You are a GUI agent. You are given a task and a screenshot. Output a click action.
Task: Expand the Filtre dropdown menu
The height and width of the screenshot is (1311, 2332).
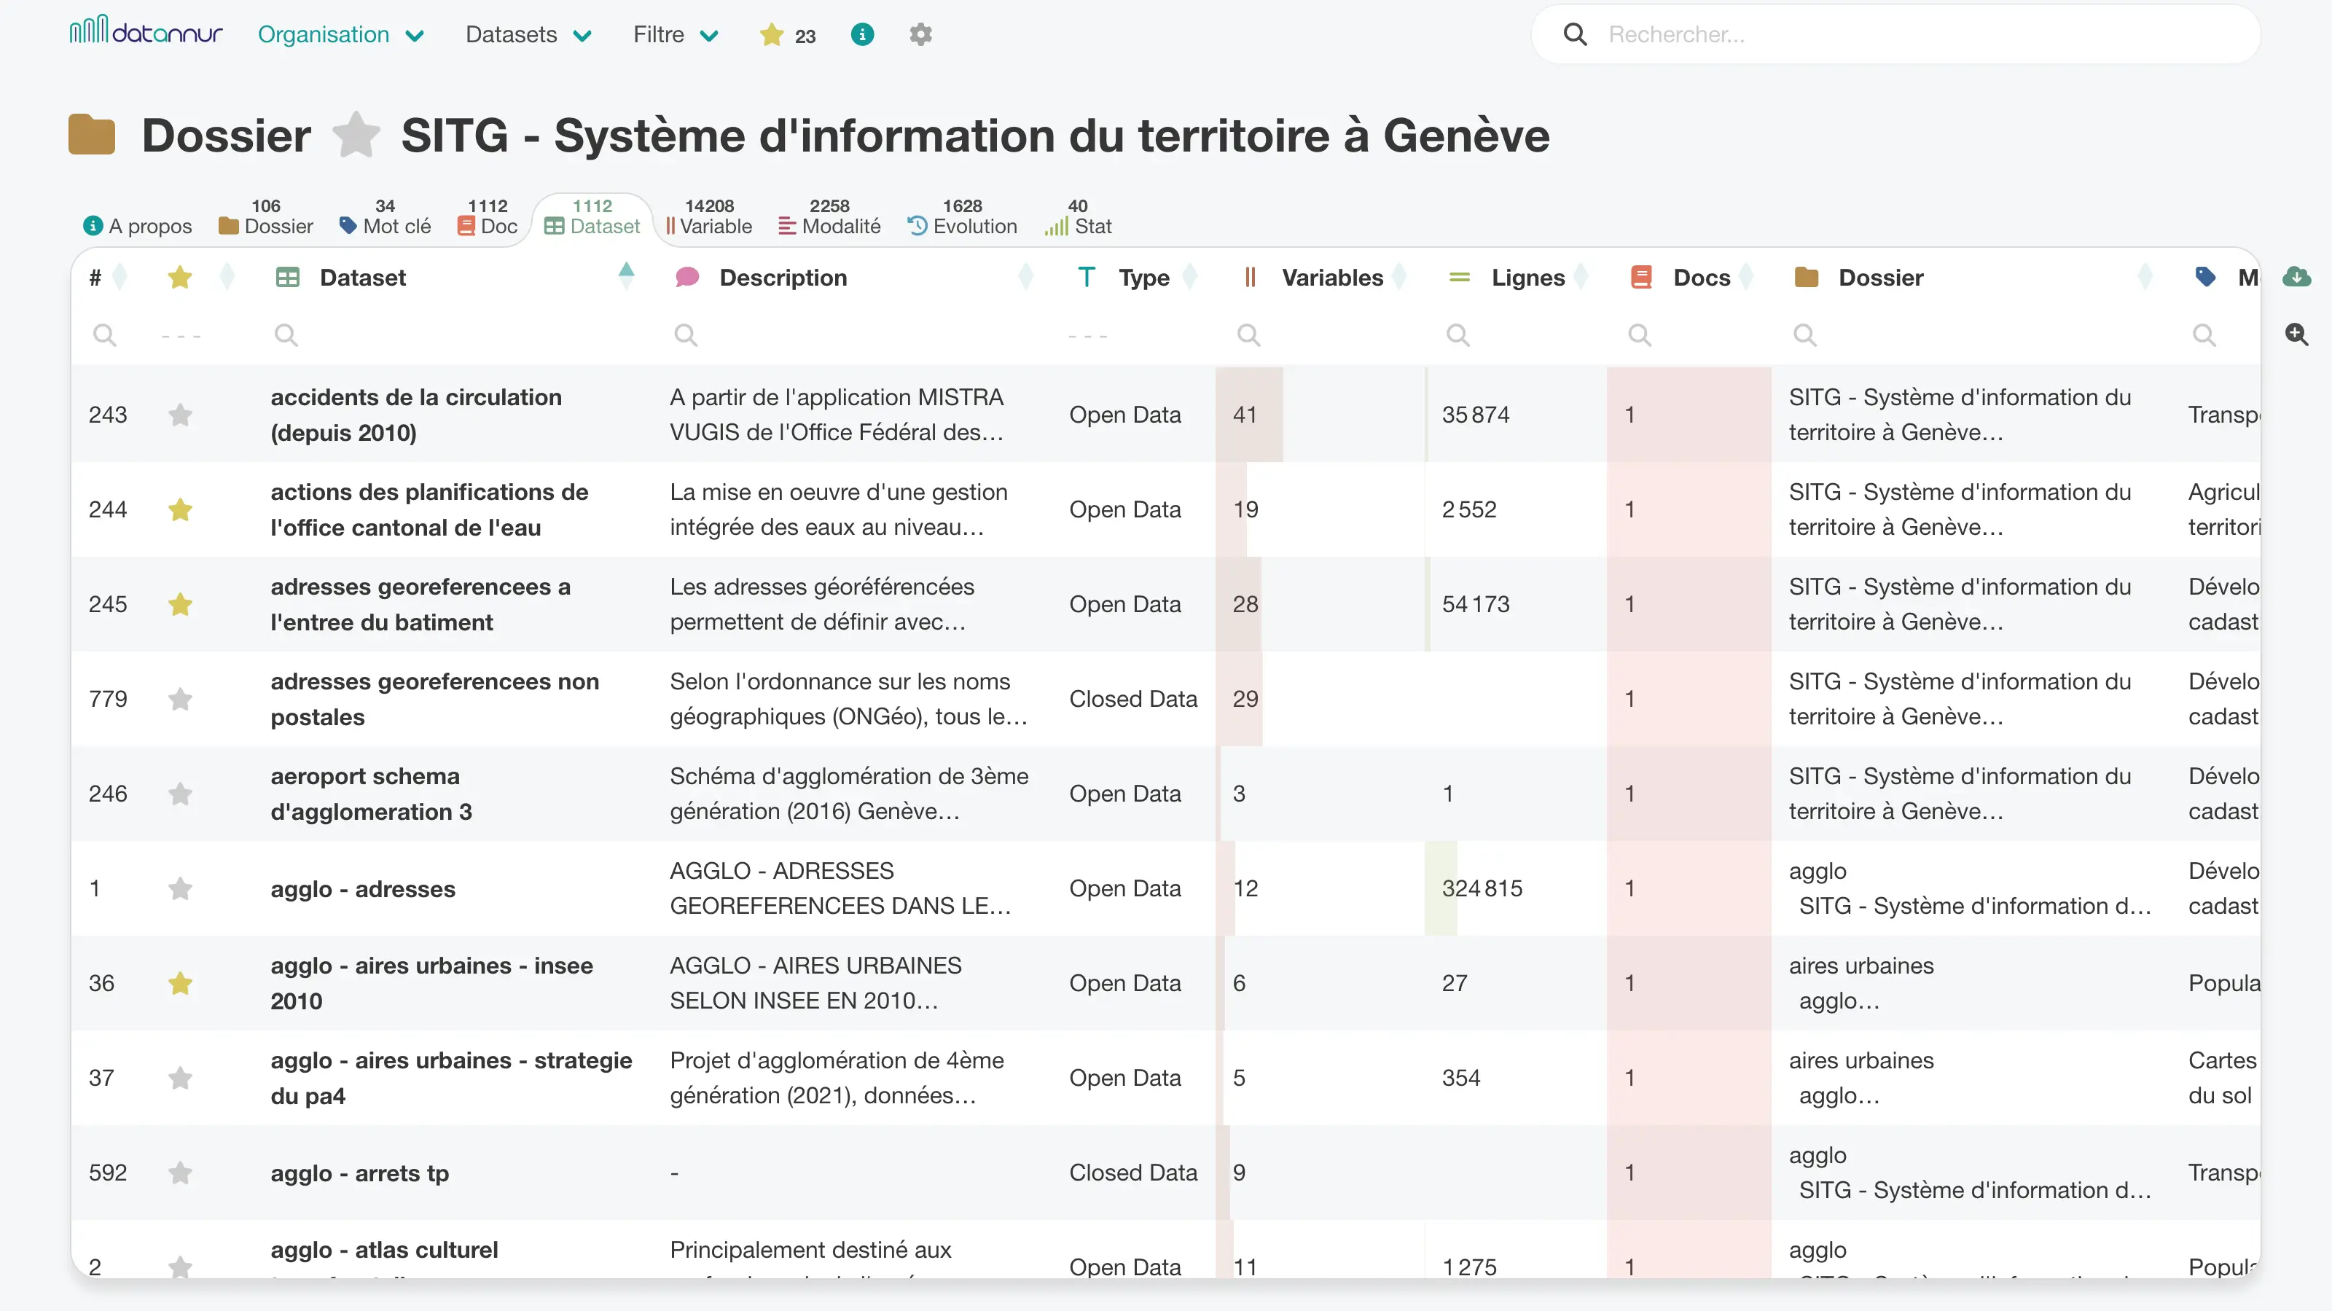(x=676, y=34)
